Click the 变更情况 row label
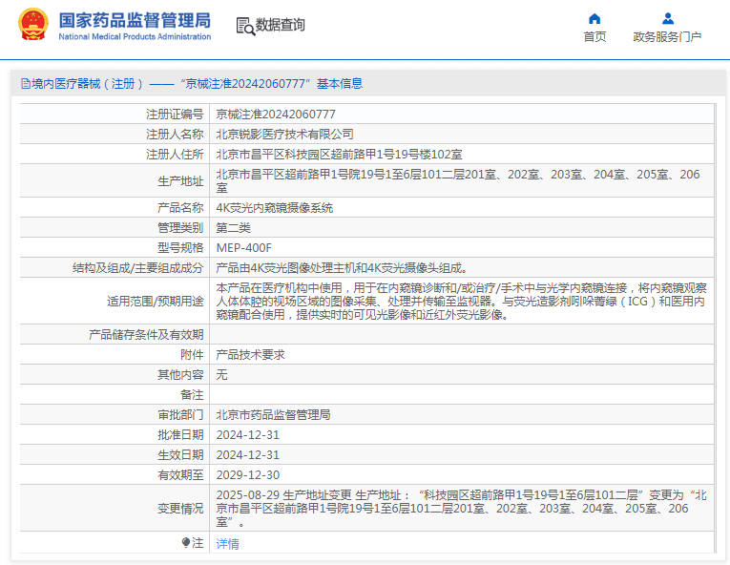This screenshot has width=730, height=565. (180, 509)
